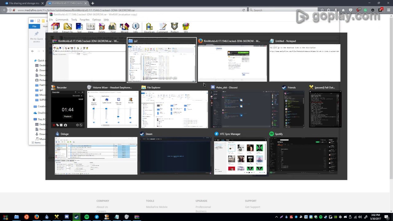Run VirusScan from WinRAR toolbar
Screen dimensions: 393x221
point(149,28)
